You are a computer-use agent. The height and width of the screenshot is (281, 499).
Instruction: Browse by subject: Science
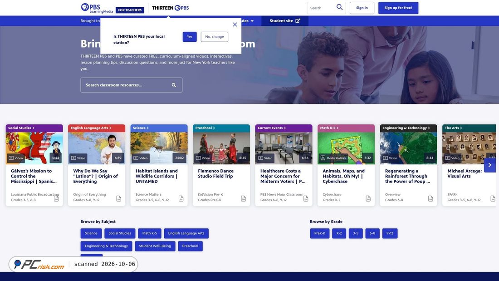point(91,233)
